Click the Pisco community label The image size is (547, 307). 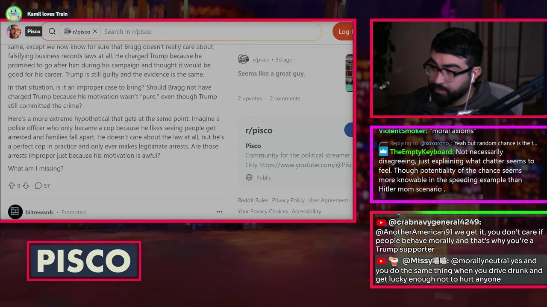click(x=34, y=31)
